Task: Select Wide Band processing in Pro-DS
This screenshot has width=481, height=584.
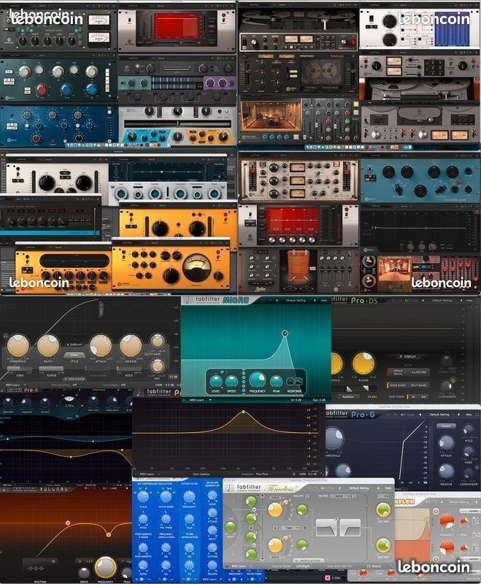Action: tap(398, 385)
